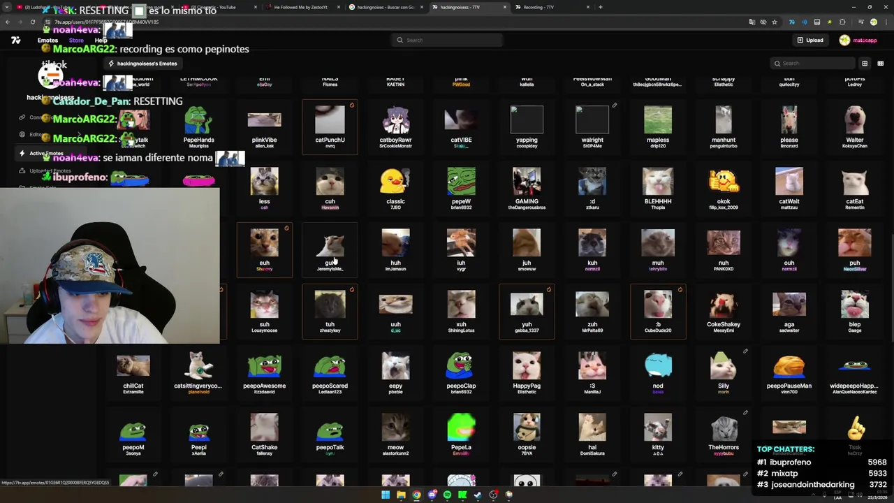
Task: Open the peepoScared emote
Action: pos(330,372)
